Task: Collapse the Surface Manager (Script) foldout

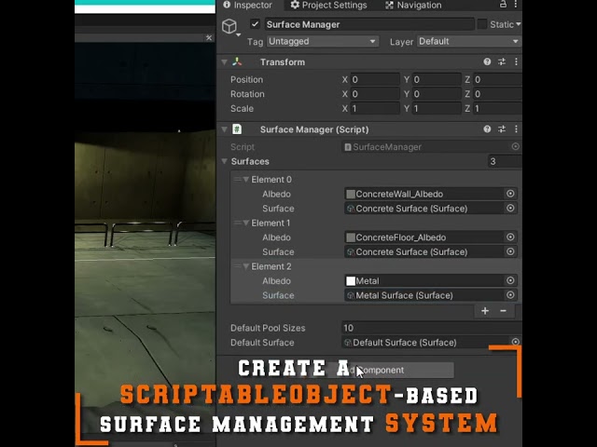Action: coord(225,129)
